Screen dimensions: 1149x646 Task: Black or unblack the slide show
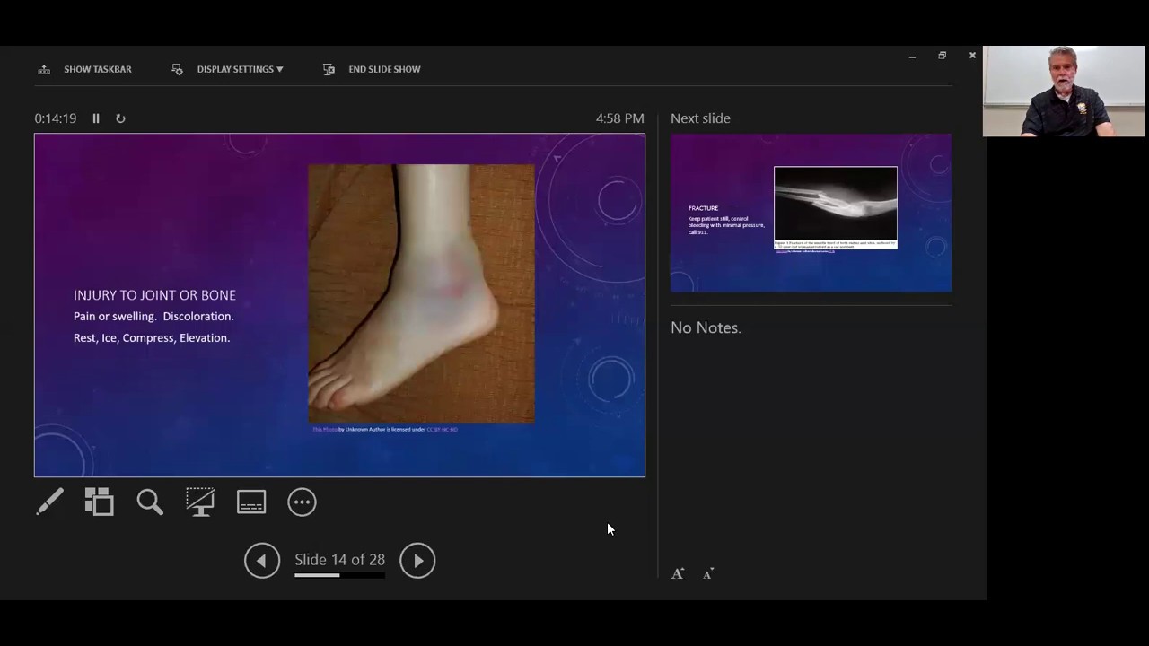200,502
